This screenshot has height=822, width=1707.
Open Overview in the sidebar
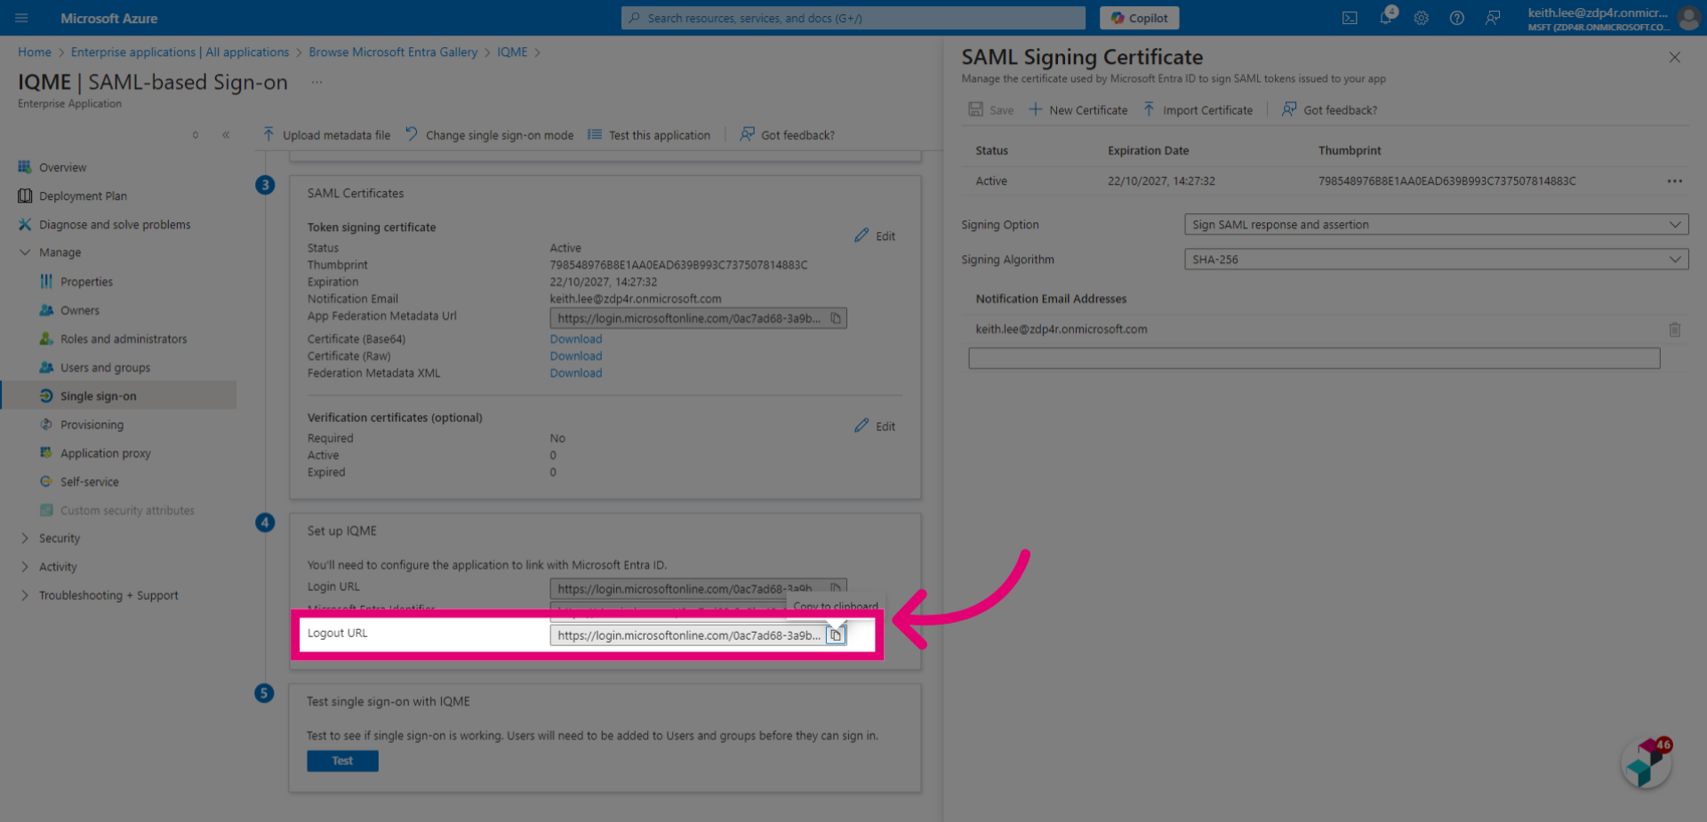pyautogui.click(x=62, y=167)
